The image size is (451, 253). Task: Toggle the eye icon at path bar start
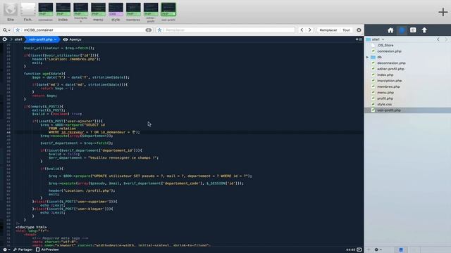5,39
